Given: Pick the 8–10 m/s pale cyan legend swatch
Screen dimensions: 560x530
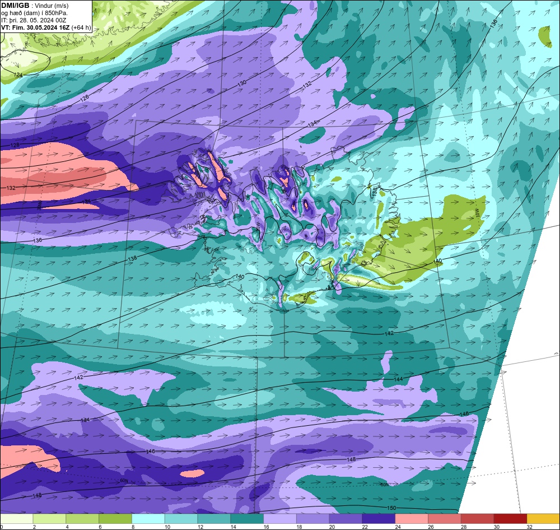Looking at the screenshot, I should [x=148, y=519].
